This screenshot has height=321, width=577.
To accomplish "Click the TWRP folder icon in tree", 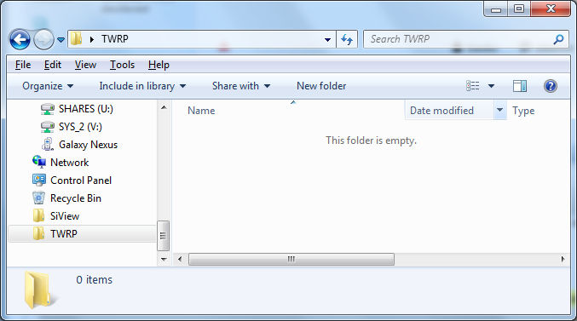I will tap(38, 233).
